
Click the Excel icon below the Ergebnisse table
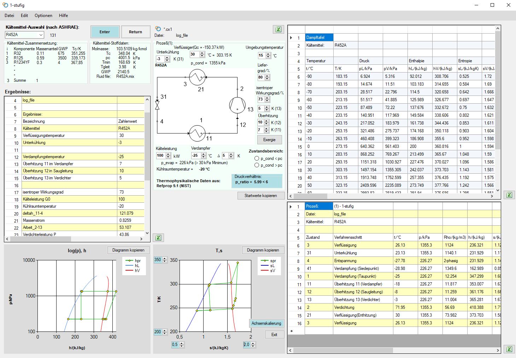tap(158, 238)
